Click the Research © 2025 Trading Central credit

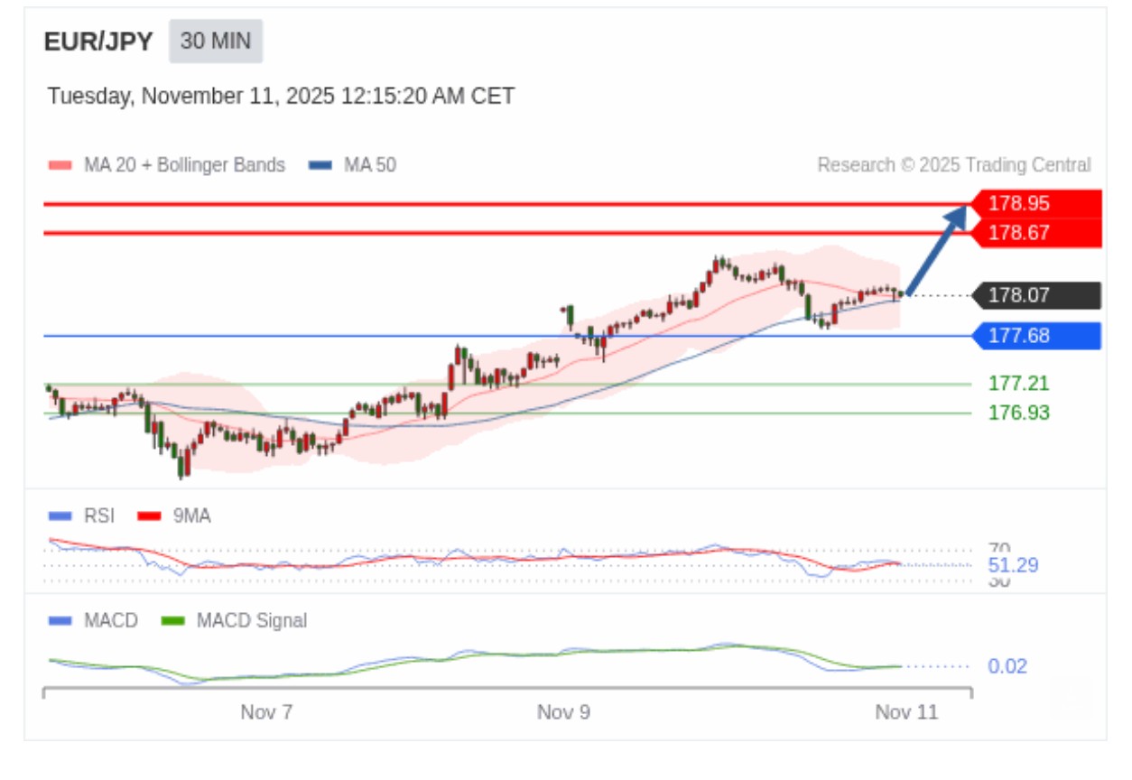click(953, 165)
